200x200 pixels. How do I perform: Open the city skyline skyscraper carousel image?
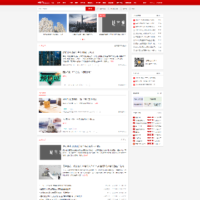(x=83, y=23)
